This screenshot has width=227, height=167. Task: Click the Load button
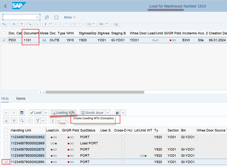tap(36, 113)
